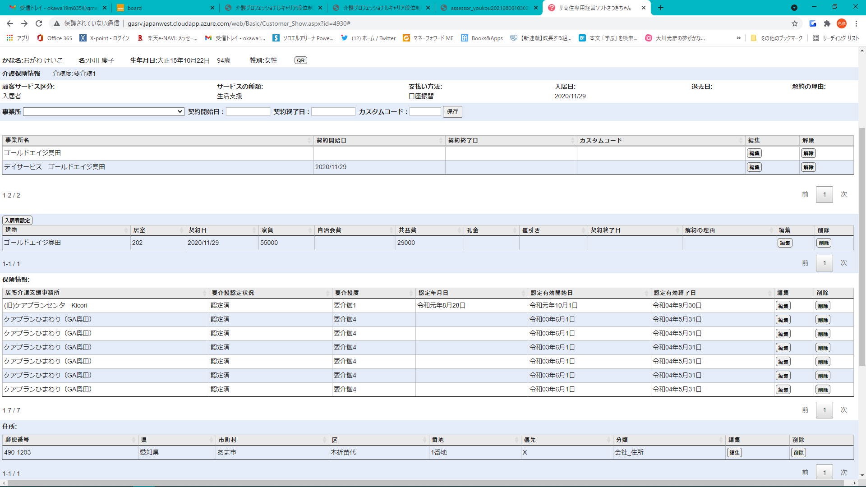Show more bookmarks with the chevron

coord(738,38)
